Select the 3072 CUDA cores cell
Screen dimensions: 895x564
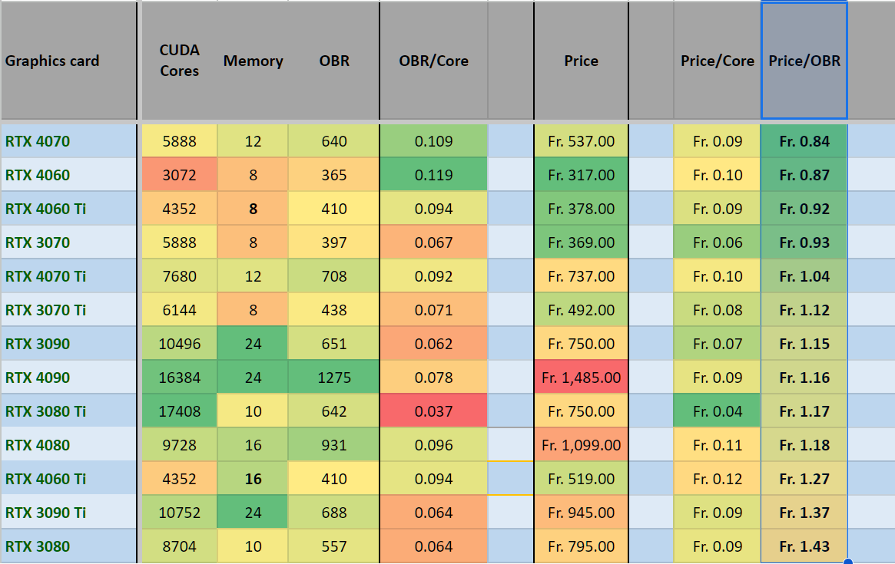179,175
